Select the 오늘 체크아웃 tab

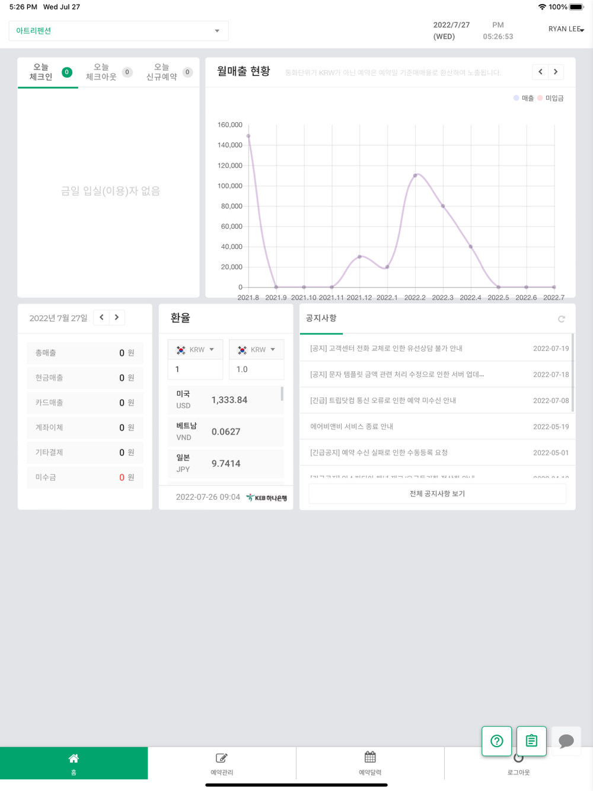(x=109, y=72)
